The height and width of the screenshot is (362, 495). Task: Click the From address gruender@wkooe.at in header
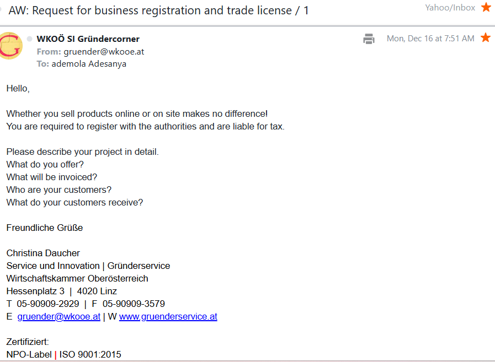click(97, 51)
